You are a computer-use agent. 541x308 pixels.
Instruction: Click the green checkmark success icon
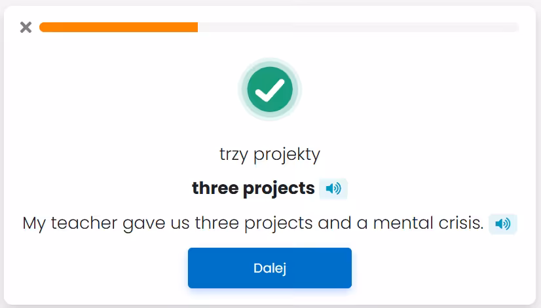269,89
